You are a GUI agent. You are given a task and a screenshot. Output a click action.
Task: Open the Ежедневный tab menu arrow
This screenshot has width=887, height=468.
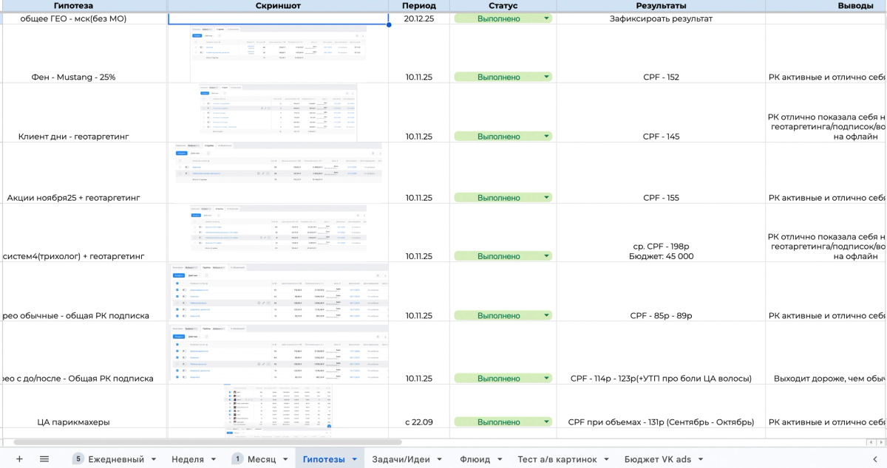(154, 459)
